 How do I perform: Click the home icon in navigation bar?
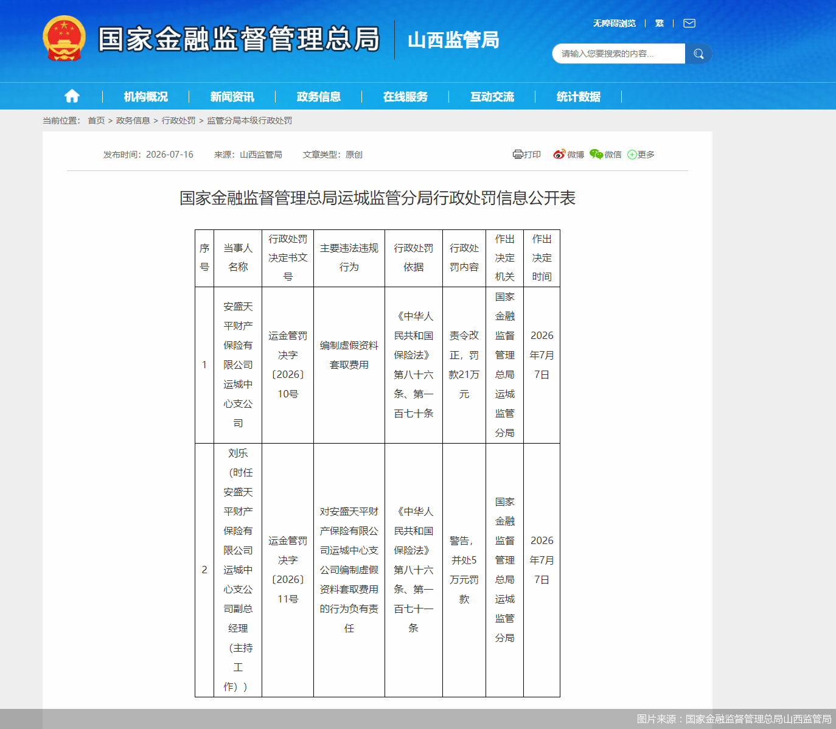pos(72,96)
